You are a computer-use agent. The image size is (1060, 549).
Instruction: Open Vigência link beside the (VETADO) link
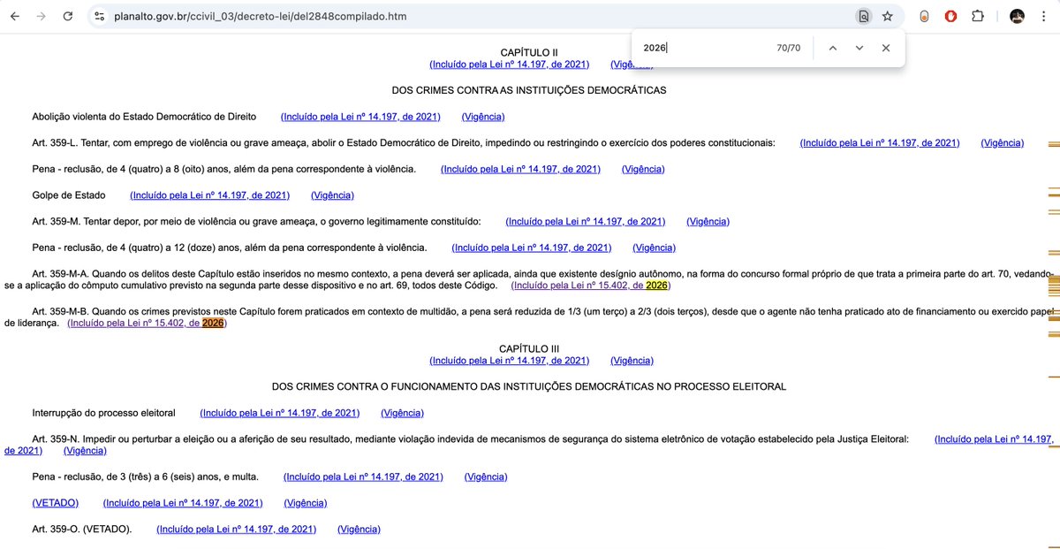[305, 503]
